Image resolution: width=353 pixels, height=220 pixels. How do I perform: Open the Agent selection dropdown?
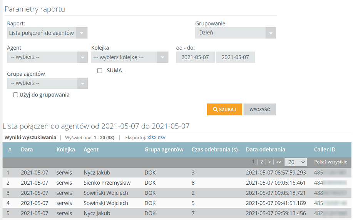(47, 57)
